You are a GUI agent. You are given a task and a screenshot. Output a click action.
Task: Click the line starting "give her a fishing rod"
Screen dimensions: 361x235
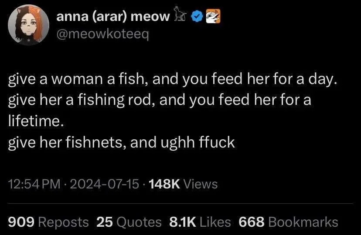coord(160,101)
